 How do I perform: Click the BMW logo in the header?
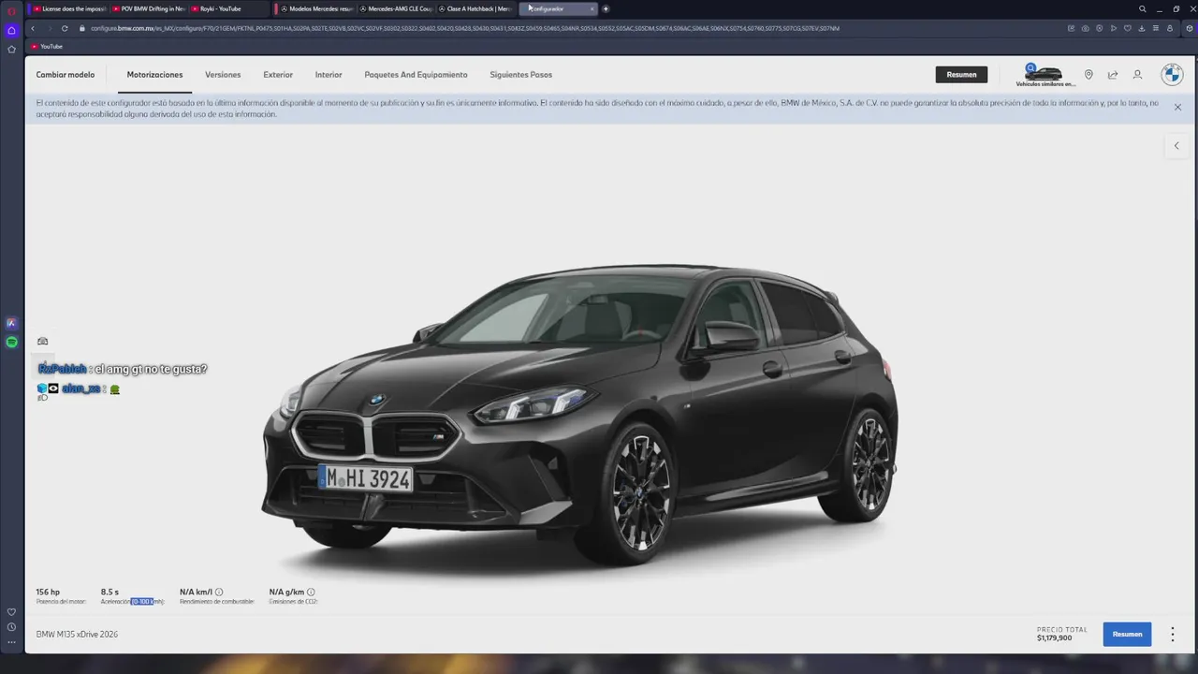(x=1172, y=74)
